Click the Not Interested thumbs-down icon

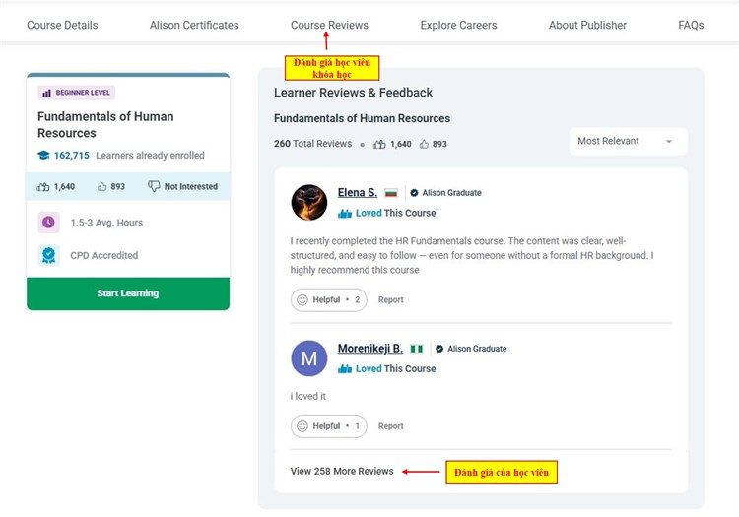[x=154, y=186]
